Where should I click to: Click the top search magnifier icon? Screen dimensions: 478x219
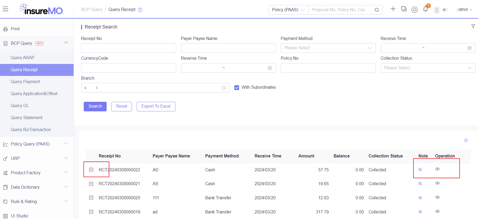tap(377, 10)
